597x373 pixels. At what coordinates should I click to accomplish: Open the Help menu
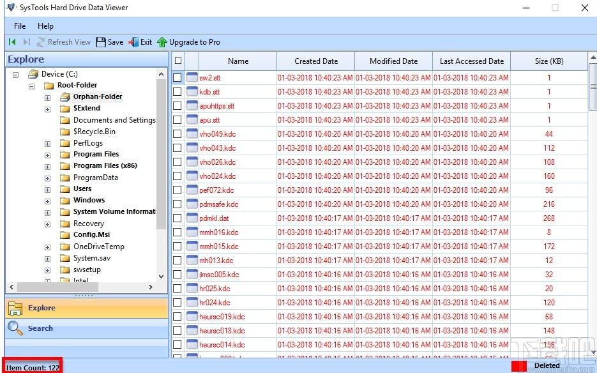tap(45, 26)
